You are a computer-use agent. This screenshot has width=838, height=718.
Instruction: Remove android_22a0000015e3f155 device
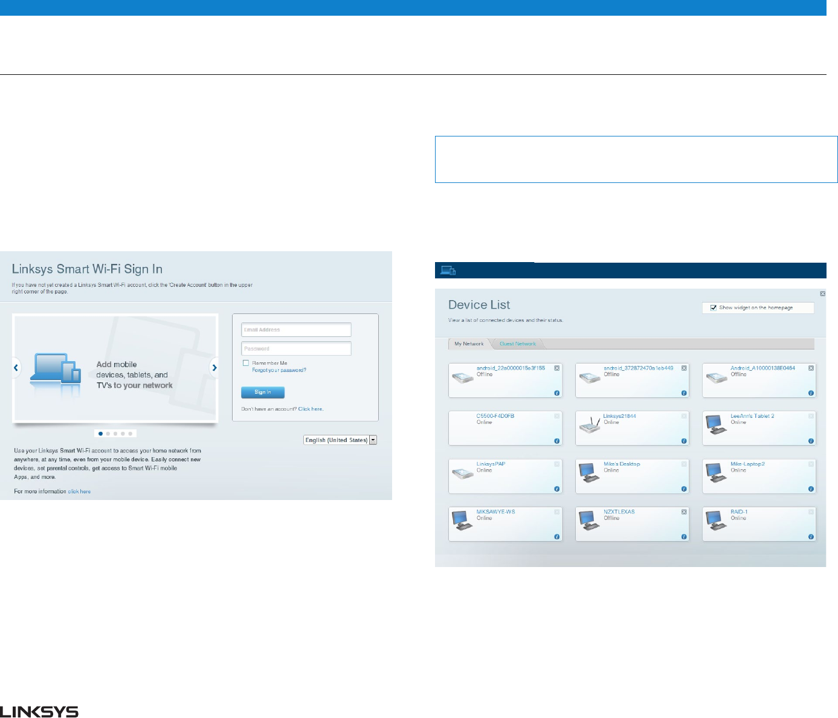click(x=557, y=368)
